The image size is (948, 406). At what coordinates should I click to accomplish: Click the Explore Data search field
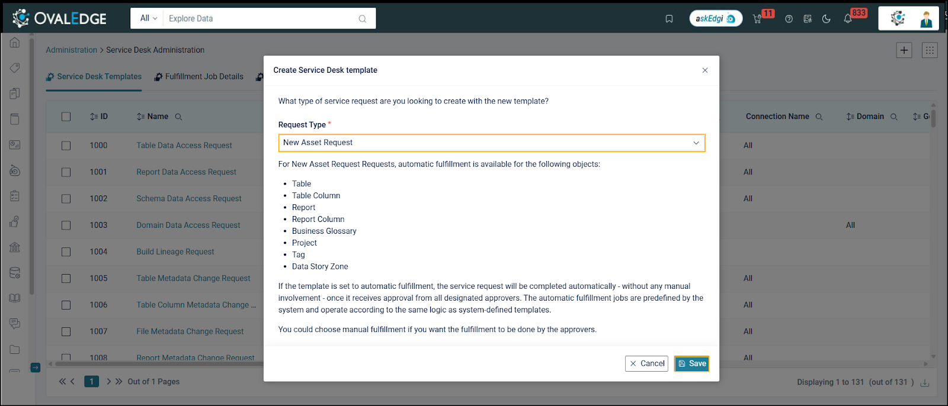tap(261, 18)
